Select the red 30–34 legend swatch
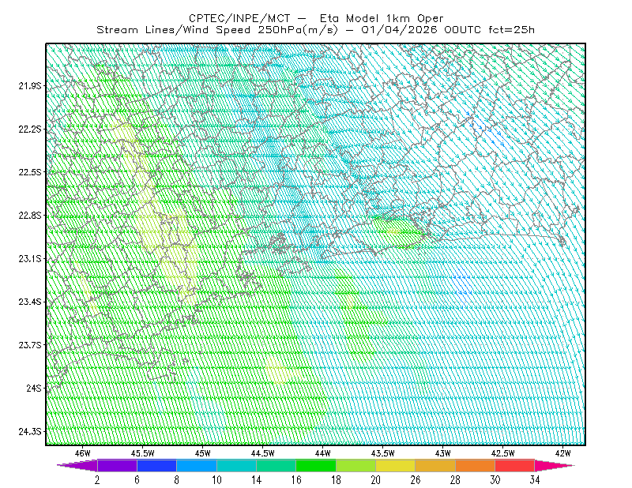Viewport: 632px width, 488px height. tap(515, 465)
